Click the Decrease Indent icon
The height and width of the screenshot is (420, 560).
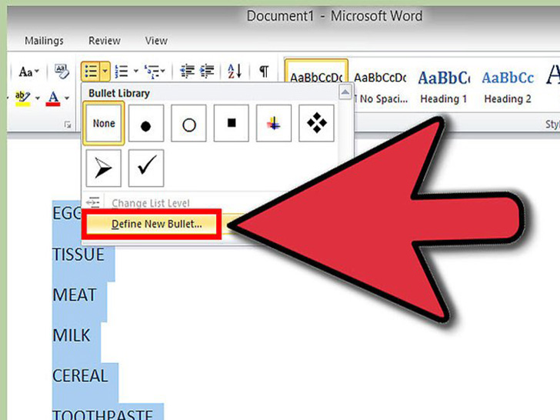187,71
